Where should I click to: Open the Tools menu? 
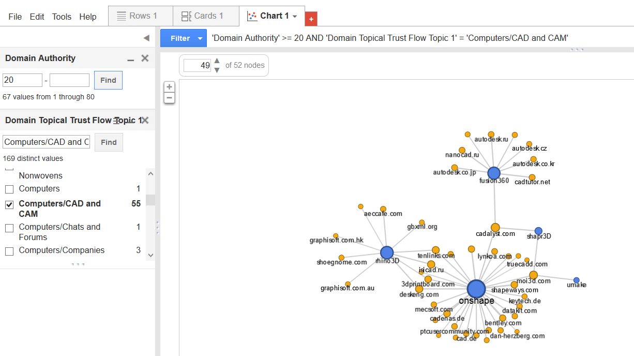(x=62, y=17)
